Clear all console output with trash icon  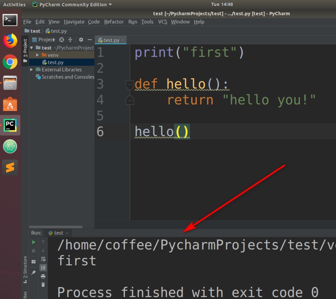point(43,285)
